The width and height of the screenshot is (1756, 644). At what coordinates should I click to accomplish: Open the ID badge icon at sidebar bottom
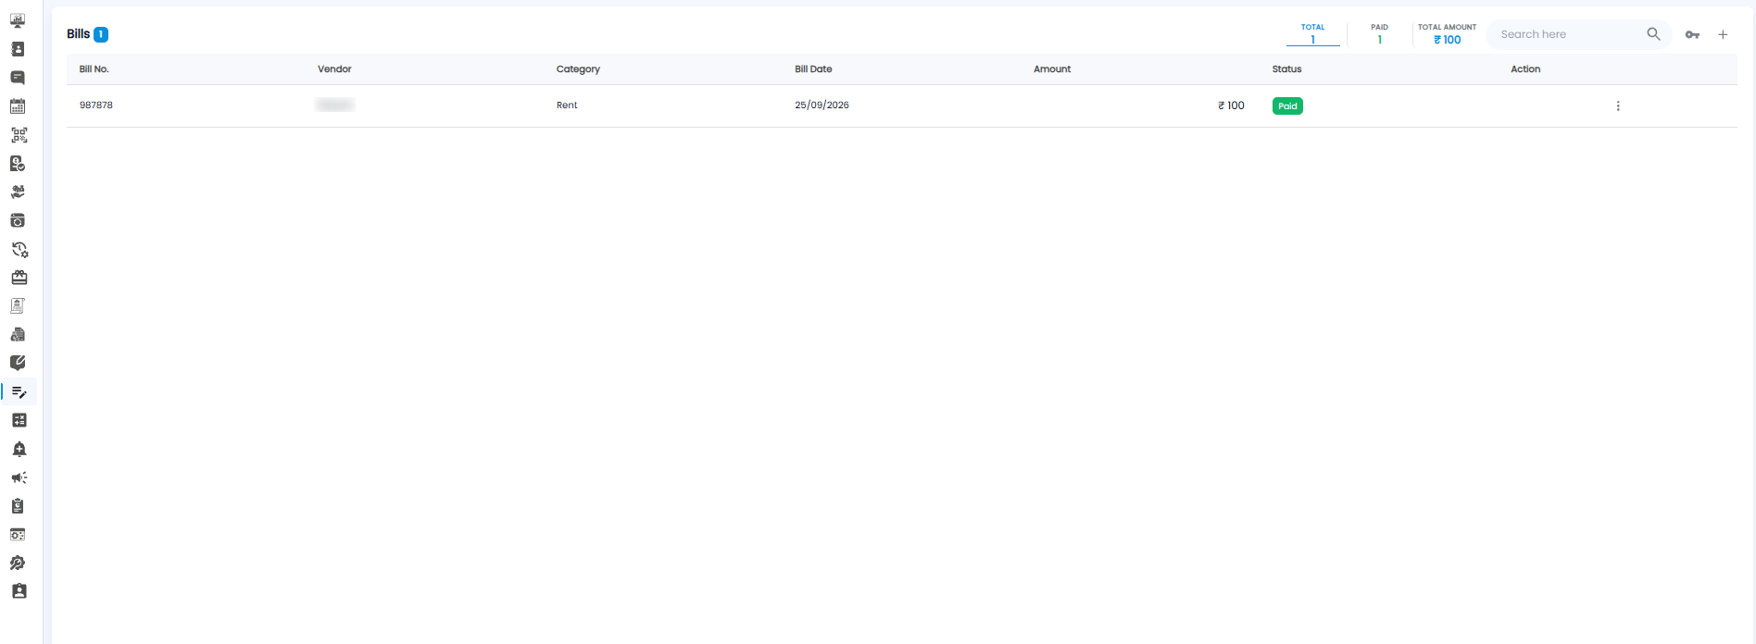click(19, 591)
